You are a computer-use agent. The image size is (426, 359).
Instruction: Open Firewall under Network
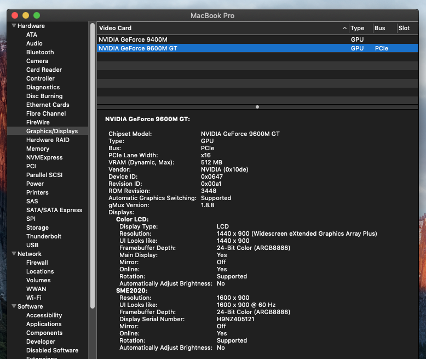click(37, 263)
